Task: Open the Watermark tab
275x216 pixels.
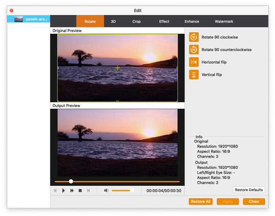Action: 224,22
